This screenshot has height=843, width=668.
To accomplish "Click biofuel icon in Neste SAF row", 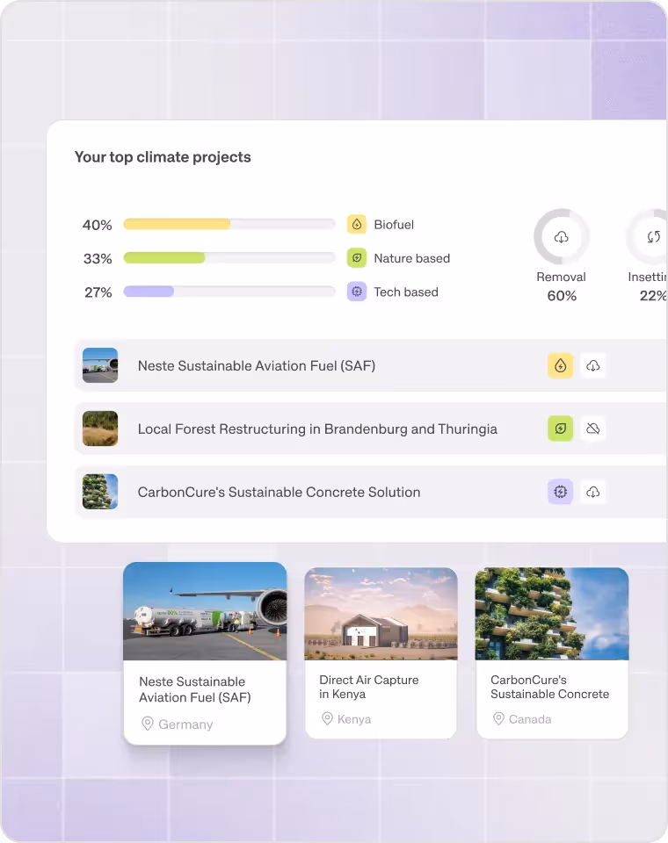I will (561, 365).
